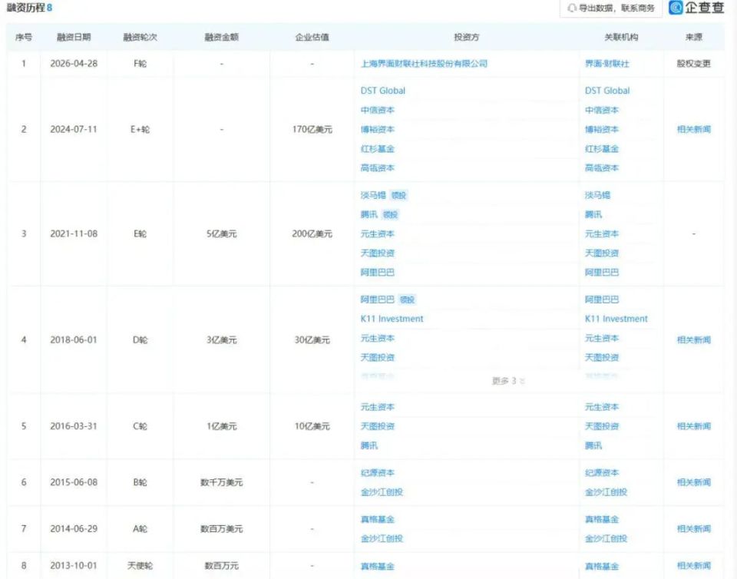Click 领投 tag beside 淡马锡
This screenshot has width=737, height=579.
click(398, 196)
